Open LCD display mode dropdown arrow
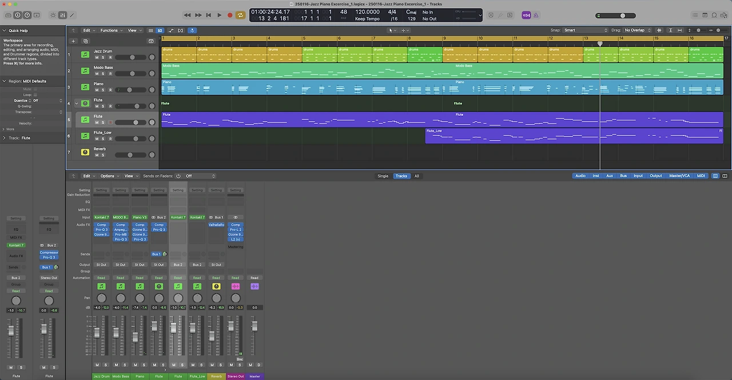This screenshot has height=380, width=732. (x=479, y=15)
